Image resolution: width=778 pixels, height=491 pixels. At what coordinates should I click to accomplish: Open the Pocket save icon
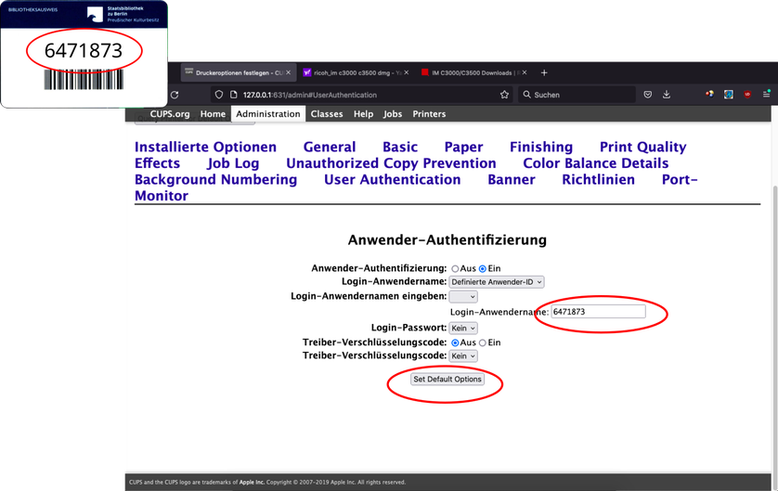[x=647, y=95]
